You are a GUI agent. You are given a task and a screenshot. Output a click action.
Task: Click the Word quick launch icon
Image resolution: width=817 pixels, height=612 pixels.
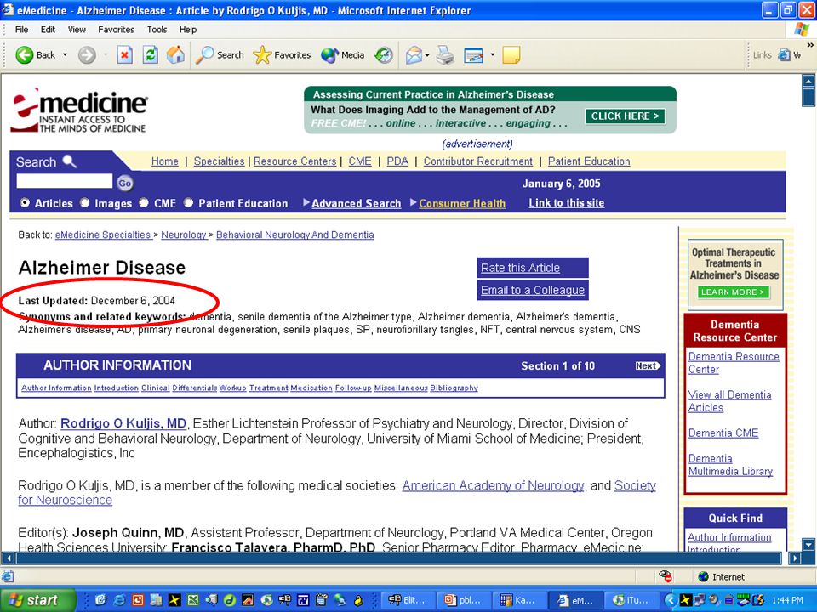tap(303, 600)
